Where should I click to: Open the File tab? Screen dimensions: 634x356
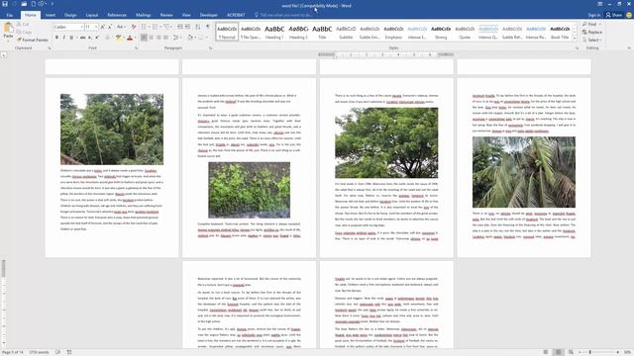click(9, 15)
